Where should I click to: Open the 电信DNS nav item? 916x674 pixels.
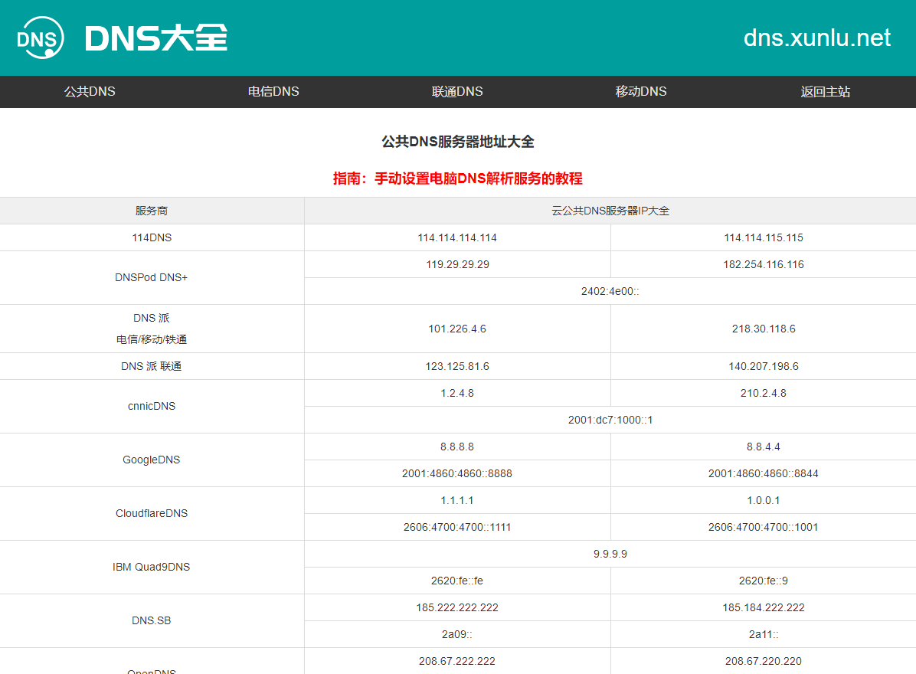[273, 92]
